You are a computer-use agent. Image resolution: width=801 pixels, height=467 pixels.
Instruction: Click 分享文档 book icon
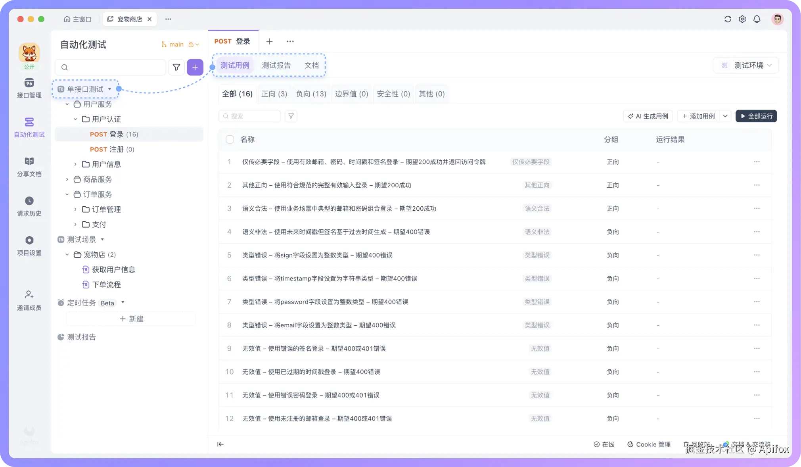click(x=29, y=161)
